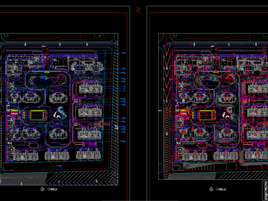The width and height of the screenshot is (268, 201).
Task: Select the yellow sports court in left plan
Action: coord(38,116)
